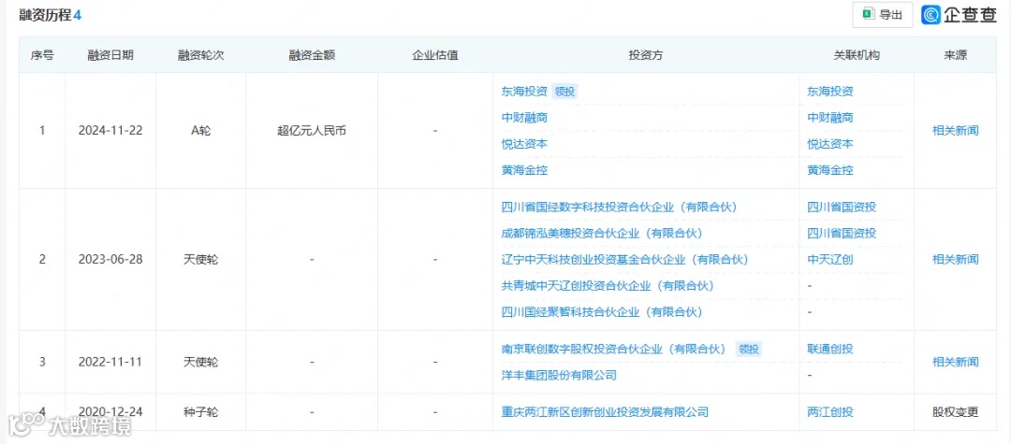Open 南京联创数字股权投资合伙企业 investor link
This screenshot has height=444, width=1011.
(x=613, y=349)
